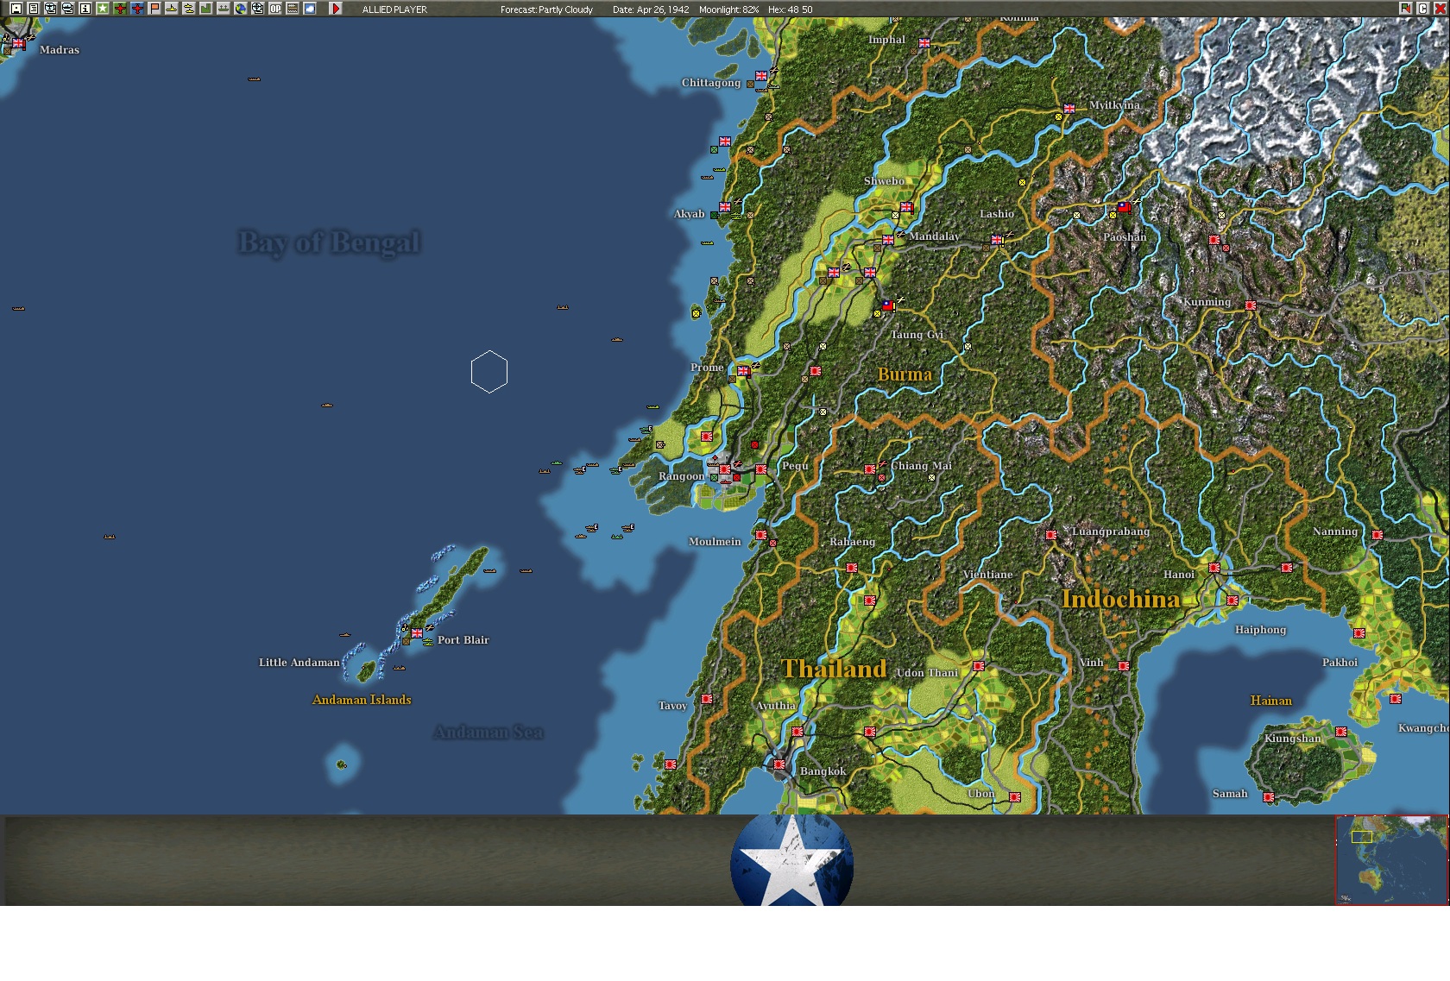
Task: Select the British flag at Imphal
Action: click(924, 43)
